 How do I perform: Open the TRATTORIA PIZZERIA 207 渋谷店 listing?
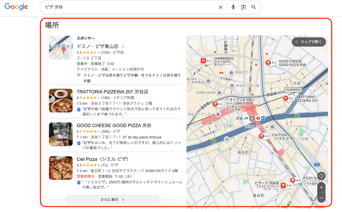coord(112,91)
